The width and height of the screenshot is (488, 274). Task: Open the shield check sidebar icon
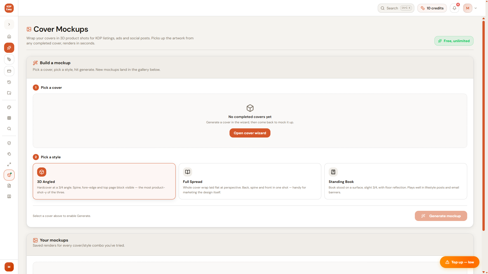(9, 143)
